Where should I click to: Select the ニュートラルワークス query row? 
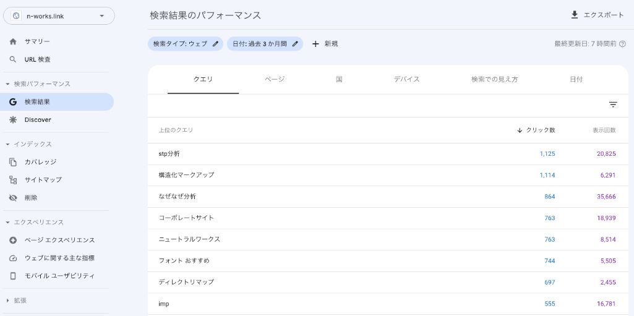[388, 239]
